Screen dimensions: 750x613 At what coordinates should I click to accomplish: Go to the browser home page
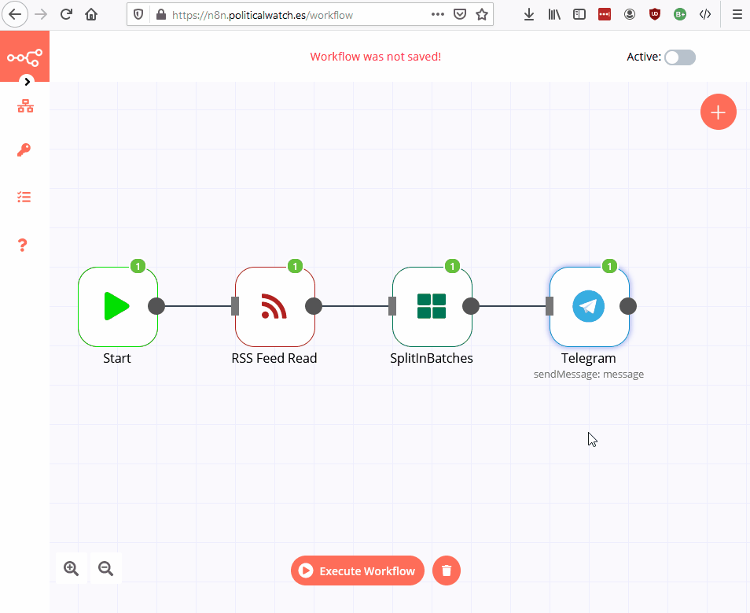point(91,14)
